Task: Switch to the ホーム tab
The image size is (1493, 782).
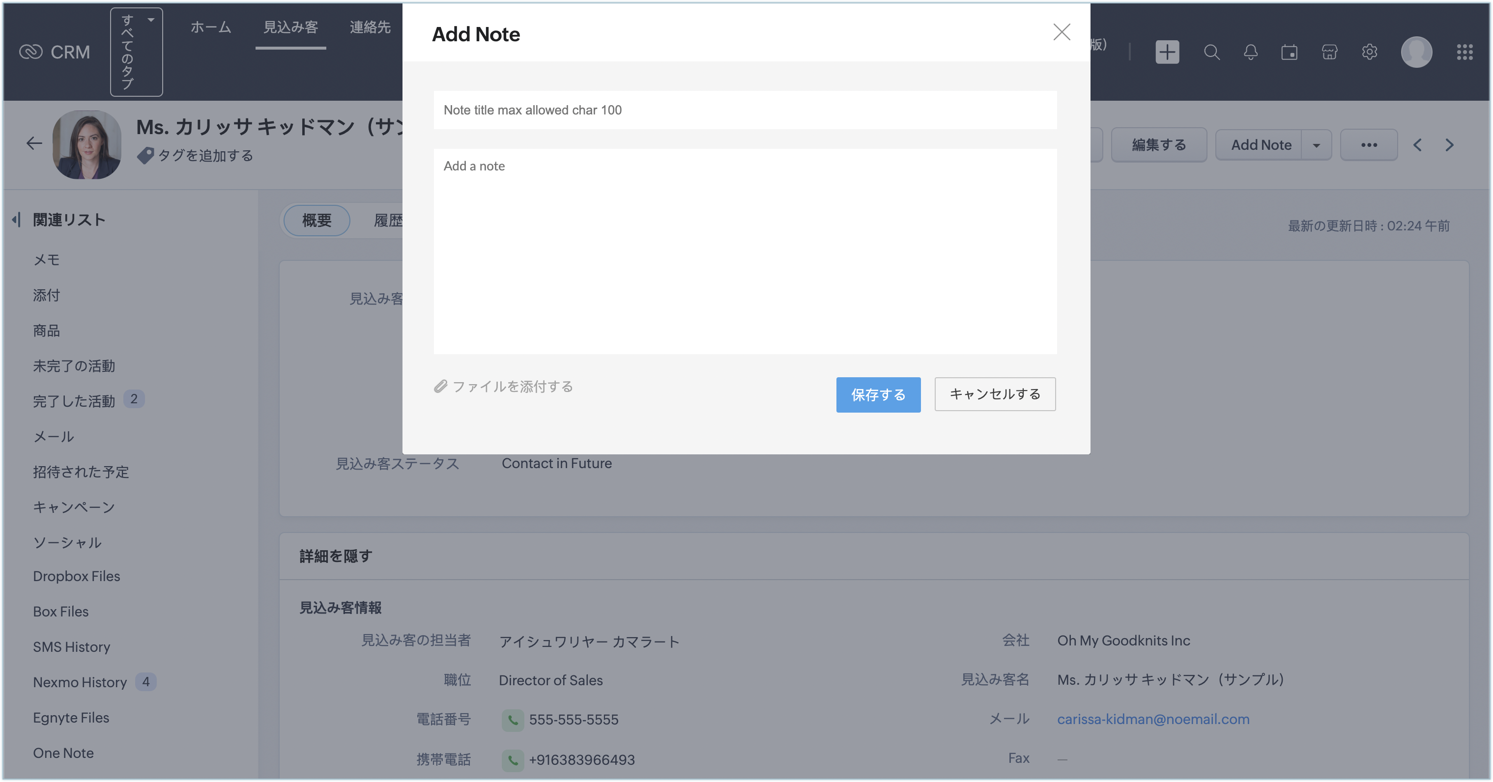Action: coord(210,27)
